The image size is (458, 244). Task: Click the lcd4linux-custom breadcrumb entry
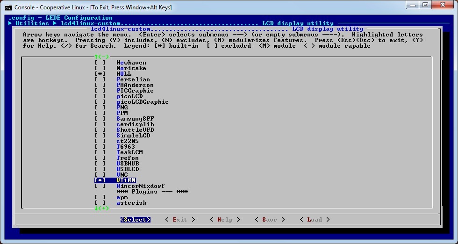[x=91, y=23]
